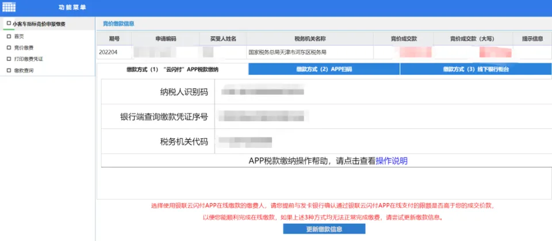Switch to 缴款方式(1) 云闪付 APP税款缴纳 tab
The image size is (552, 241).
pyautogui.click(x=172, y=69)
